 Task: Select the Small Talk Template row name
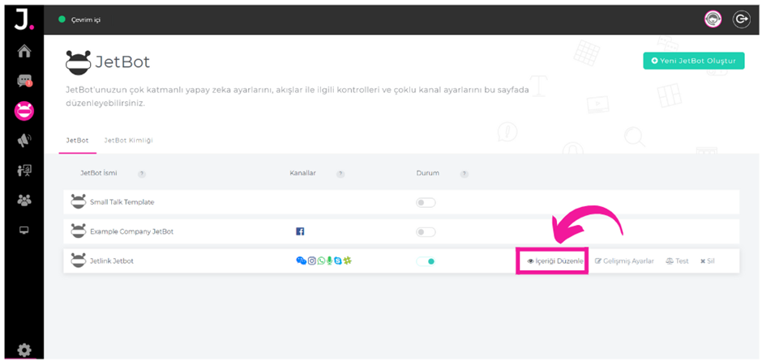click(x=122, y=202)
